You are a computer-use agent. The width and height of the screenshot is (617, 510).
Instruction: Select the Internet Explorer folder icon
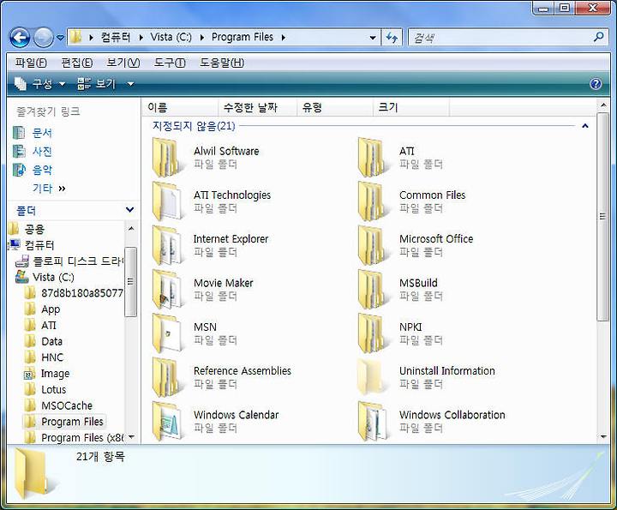(168, 245)
